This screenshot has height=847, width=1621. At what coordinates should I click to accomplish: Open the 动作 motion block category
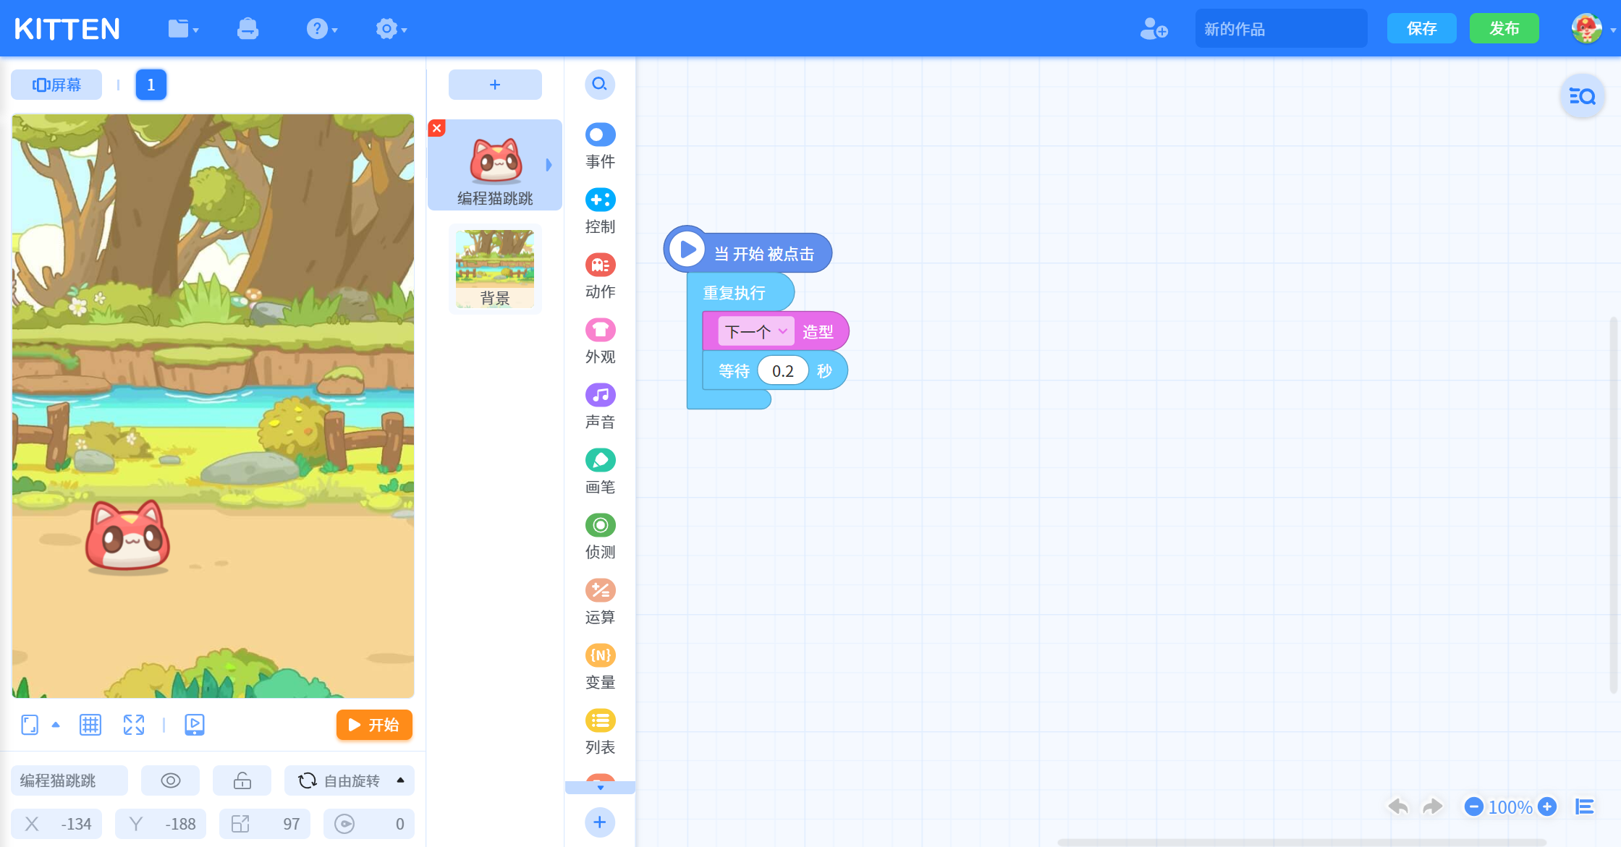[600, 276]
